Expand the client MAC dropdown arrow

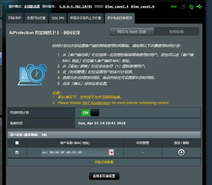(x=111, y=152)
